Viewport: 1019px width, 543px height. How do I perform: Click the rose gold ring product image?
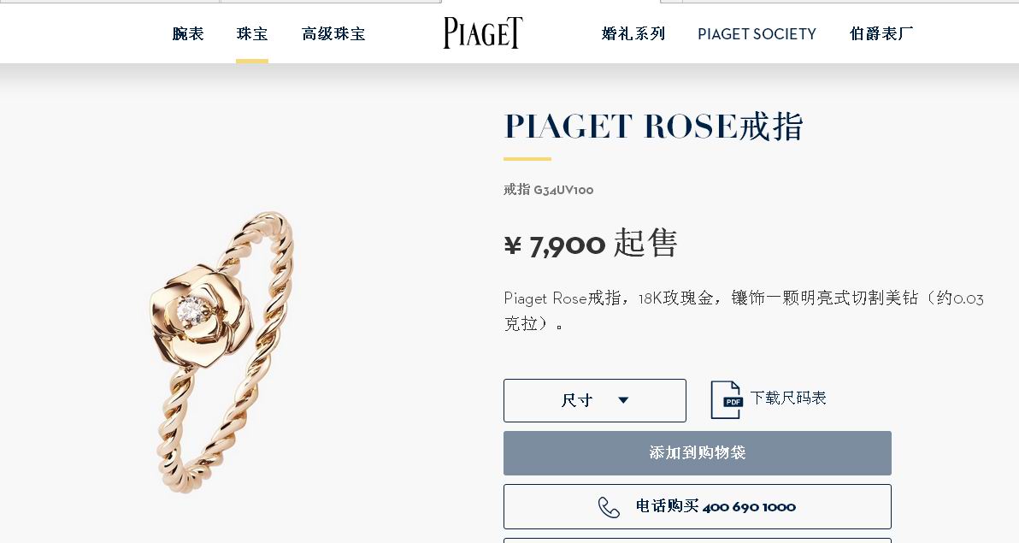tap(222, 351)
